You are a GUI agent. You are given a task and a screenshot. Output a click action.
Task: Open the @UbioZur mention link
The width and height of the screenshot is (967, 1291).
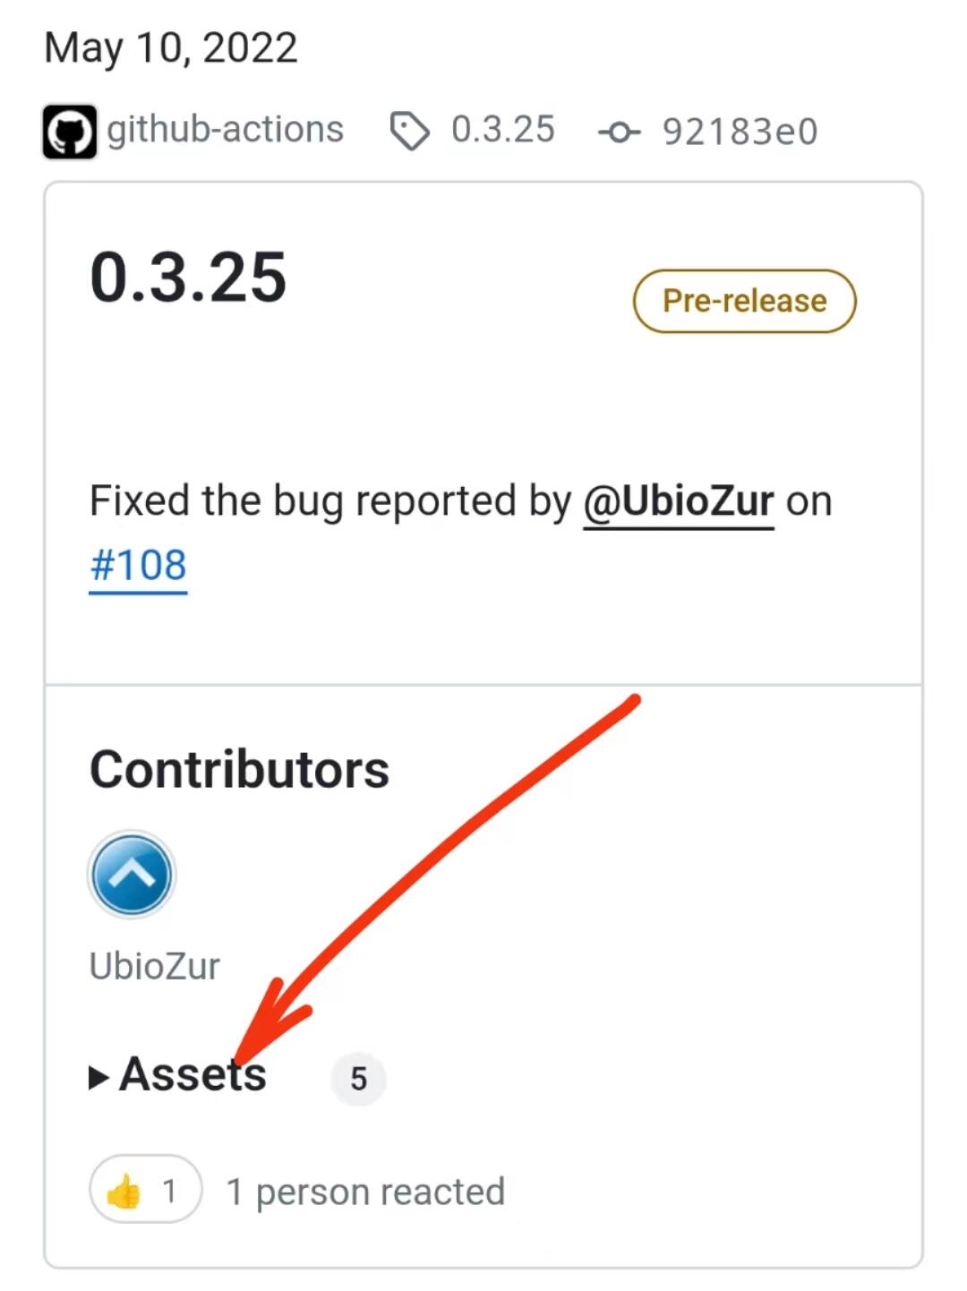tap(678, 501)
